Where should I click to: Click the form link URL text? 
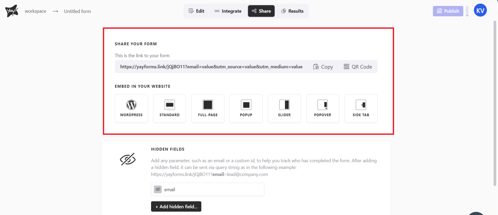[x=211, y=67]
